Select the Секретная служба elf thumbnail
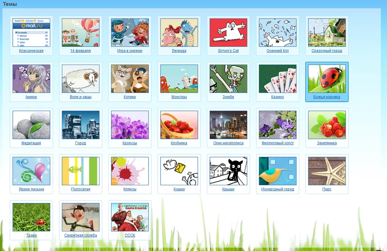This screenshot has width=387, height=251. point(81,217)
